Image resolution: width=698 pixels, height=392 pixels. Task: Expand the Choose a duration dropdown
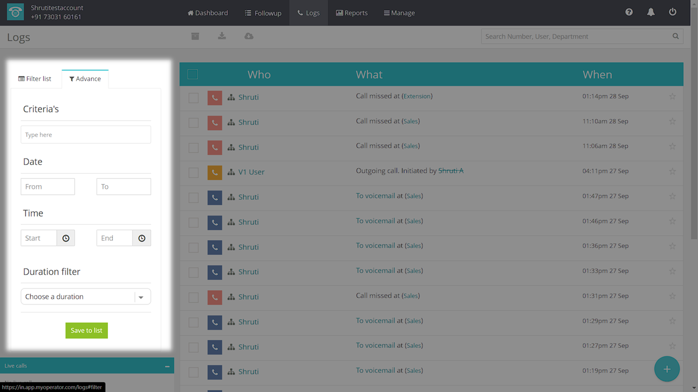pyautogui.click(x=141, y=297)
